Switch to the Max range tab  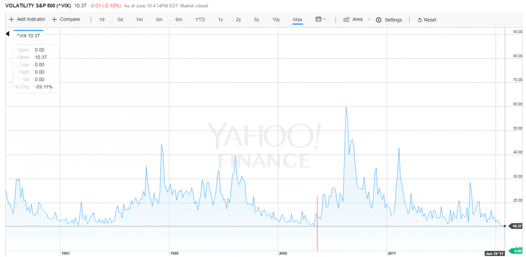coord(297,20)
